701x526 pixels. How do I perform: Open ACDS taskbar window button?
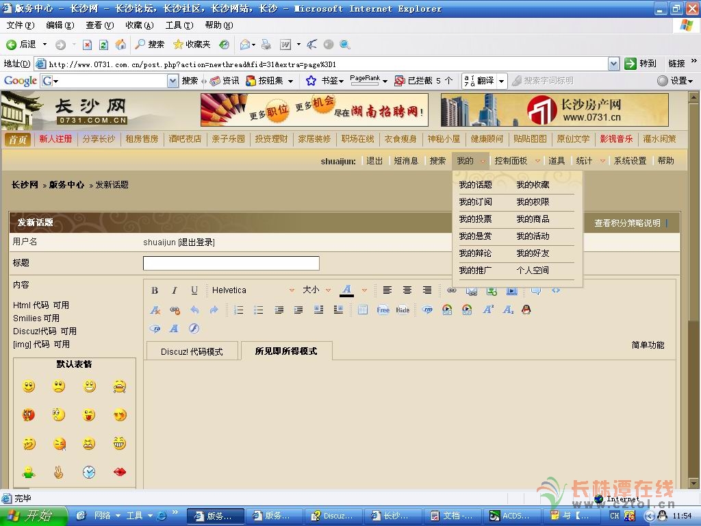[511, 516]
